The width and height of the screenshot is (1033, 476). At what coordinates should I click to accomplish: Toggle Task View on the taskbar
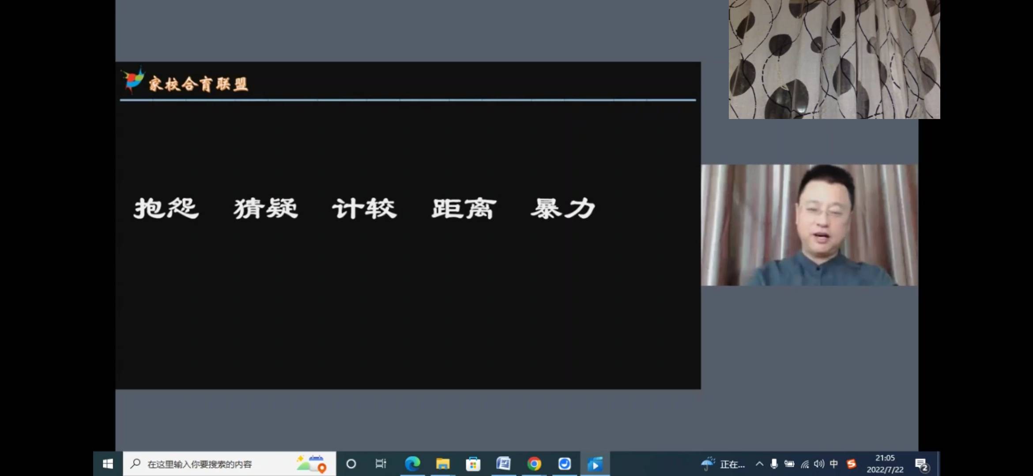click(x=381, y=464)
